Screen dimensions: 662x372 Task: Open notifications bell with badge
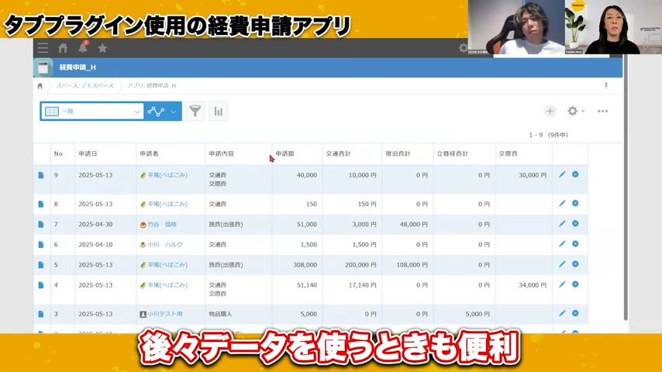coord(83,47)
